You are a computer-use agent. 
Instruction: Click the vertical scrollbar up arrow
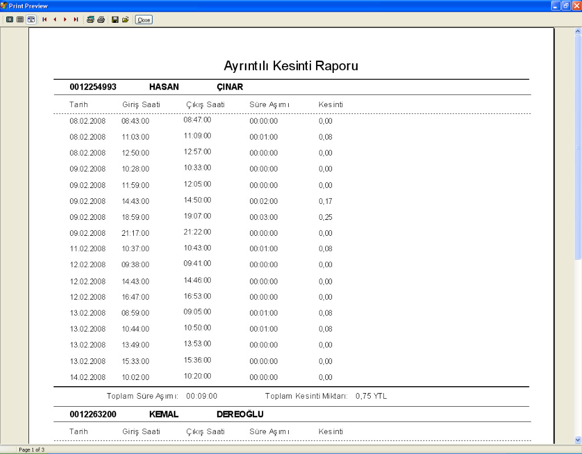[577, 32]
